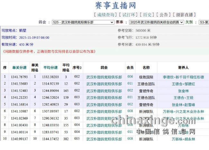Open 张金林+赵雪峰 keeper entry
The width and height of the screenshot is (209, 150).
point(183,104)
